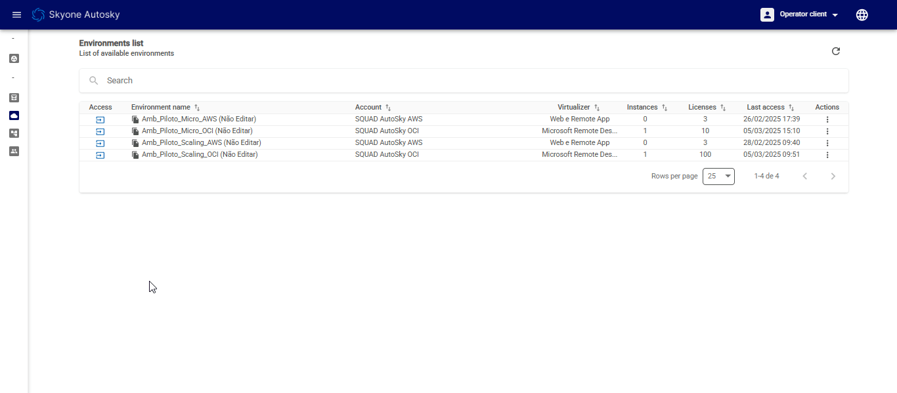Expand the Operator client account dropdown
897x393 pixels.
pos(799,14)
